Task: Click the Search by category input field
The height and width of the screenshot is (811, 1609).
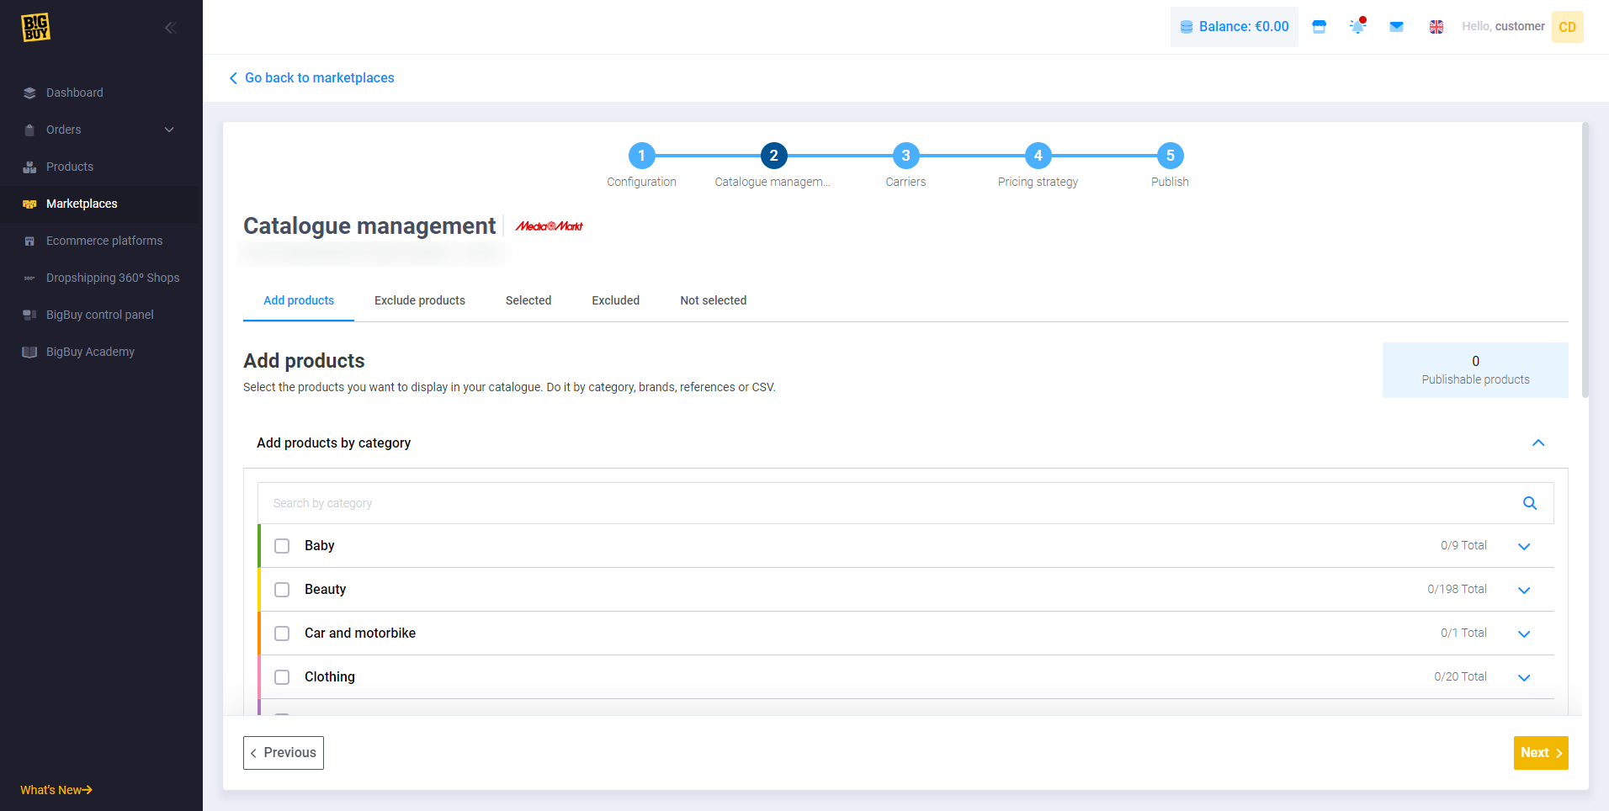Action: pyautogui.click(x=884, y=503)
